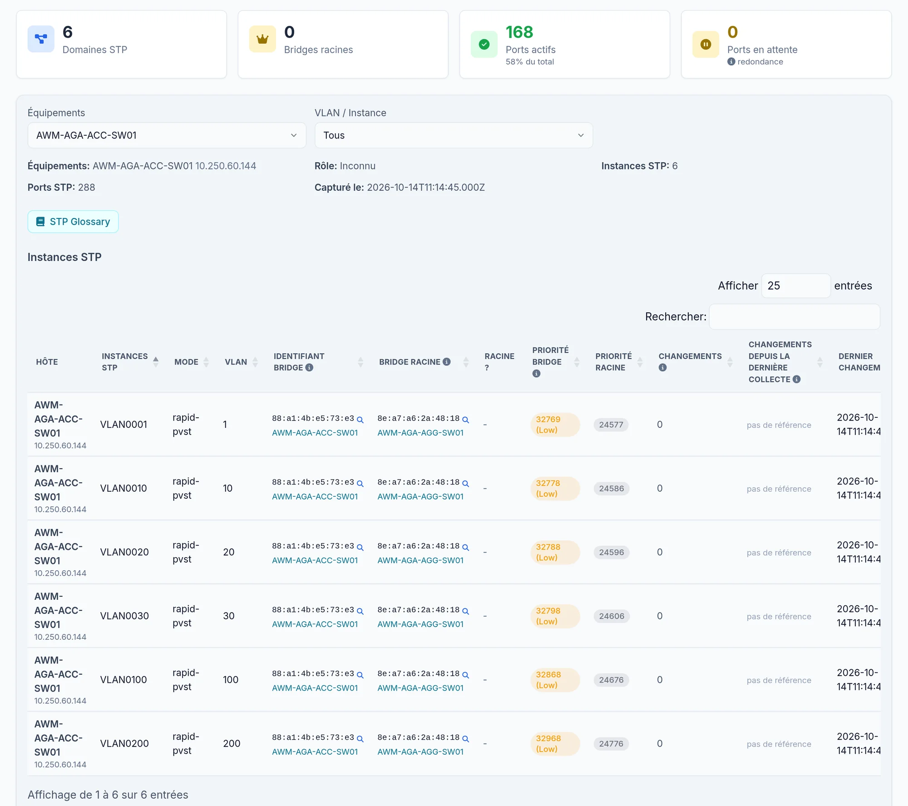Open AWM-AGA-ACC-SW01 link in VLAN0100 row

click(x=315, y=688)
